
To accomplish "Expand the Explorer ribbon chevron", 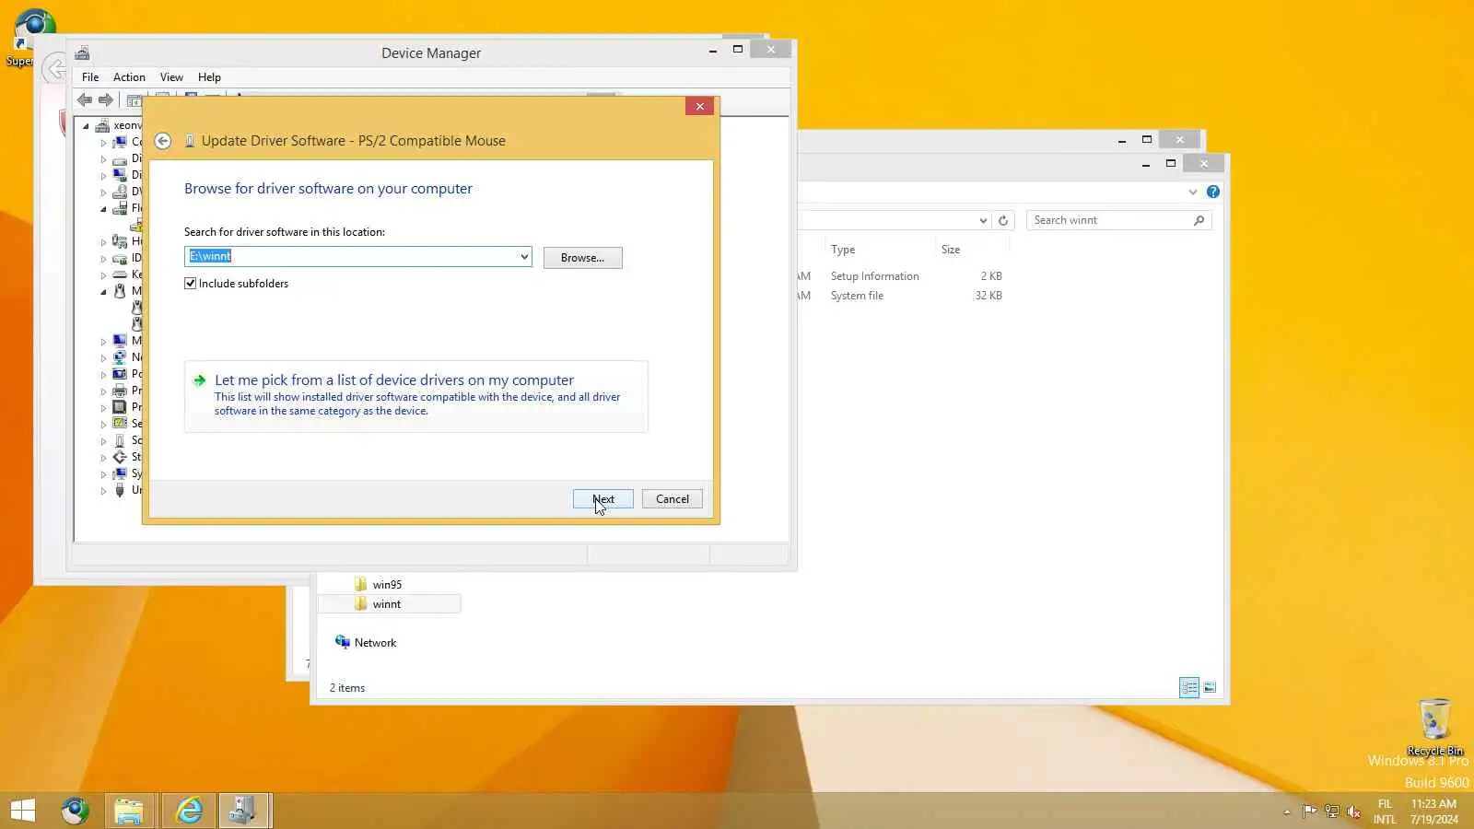I will pyautogui.click(x=1193, y=192).
